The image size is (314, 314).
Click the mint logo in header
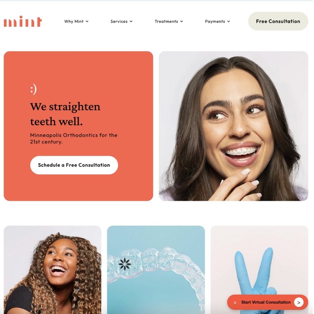click(x=23, y=21)
